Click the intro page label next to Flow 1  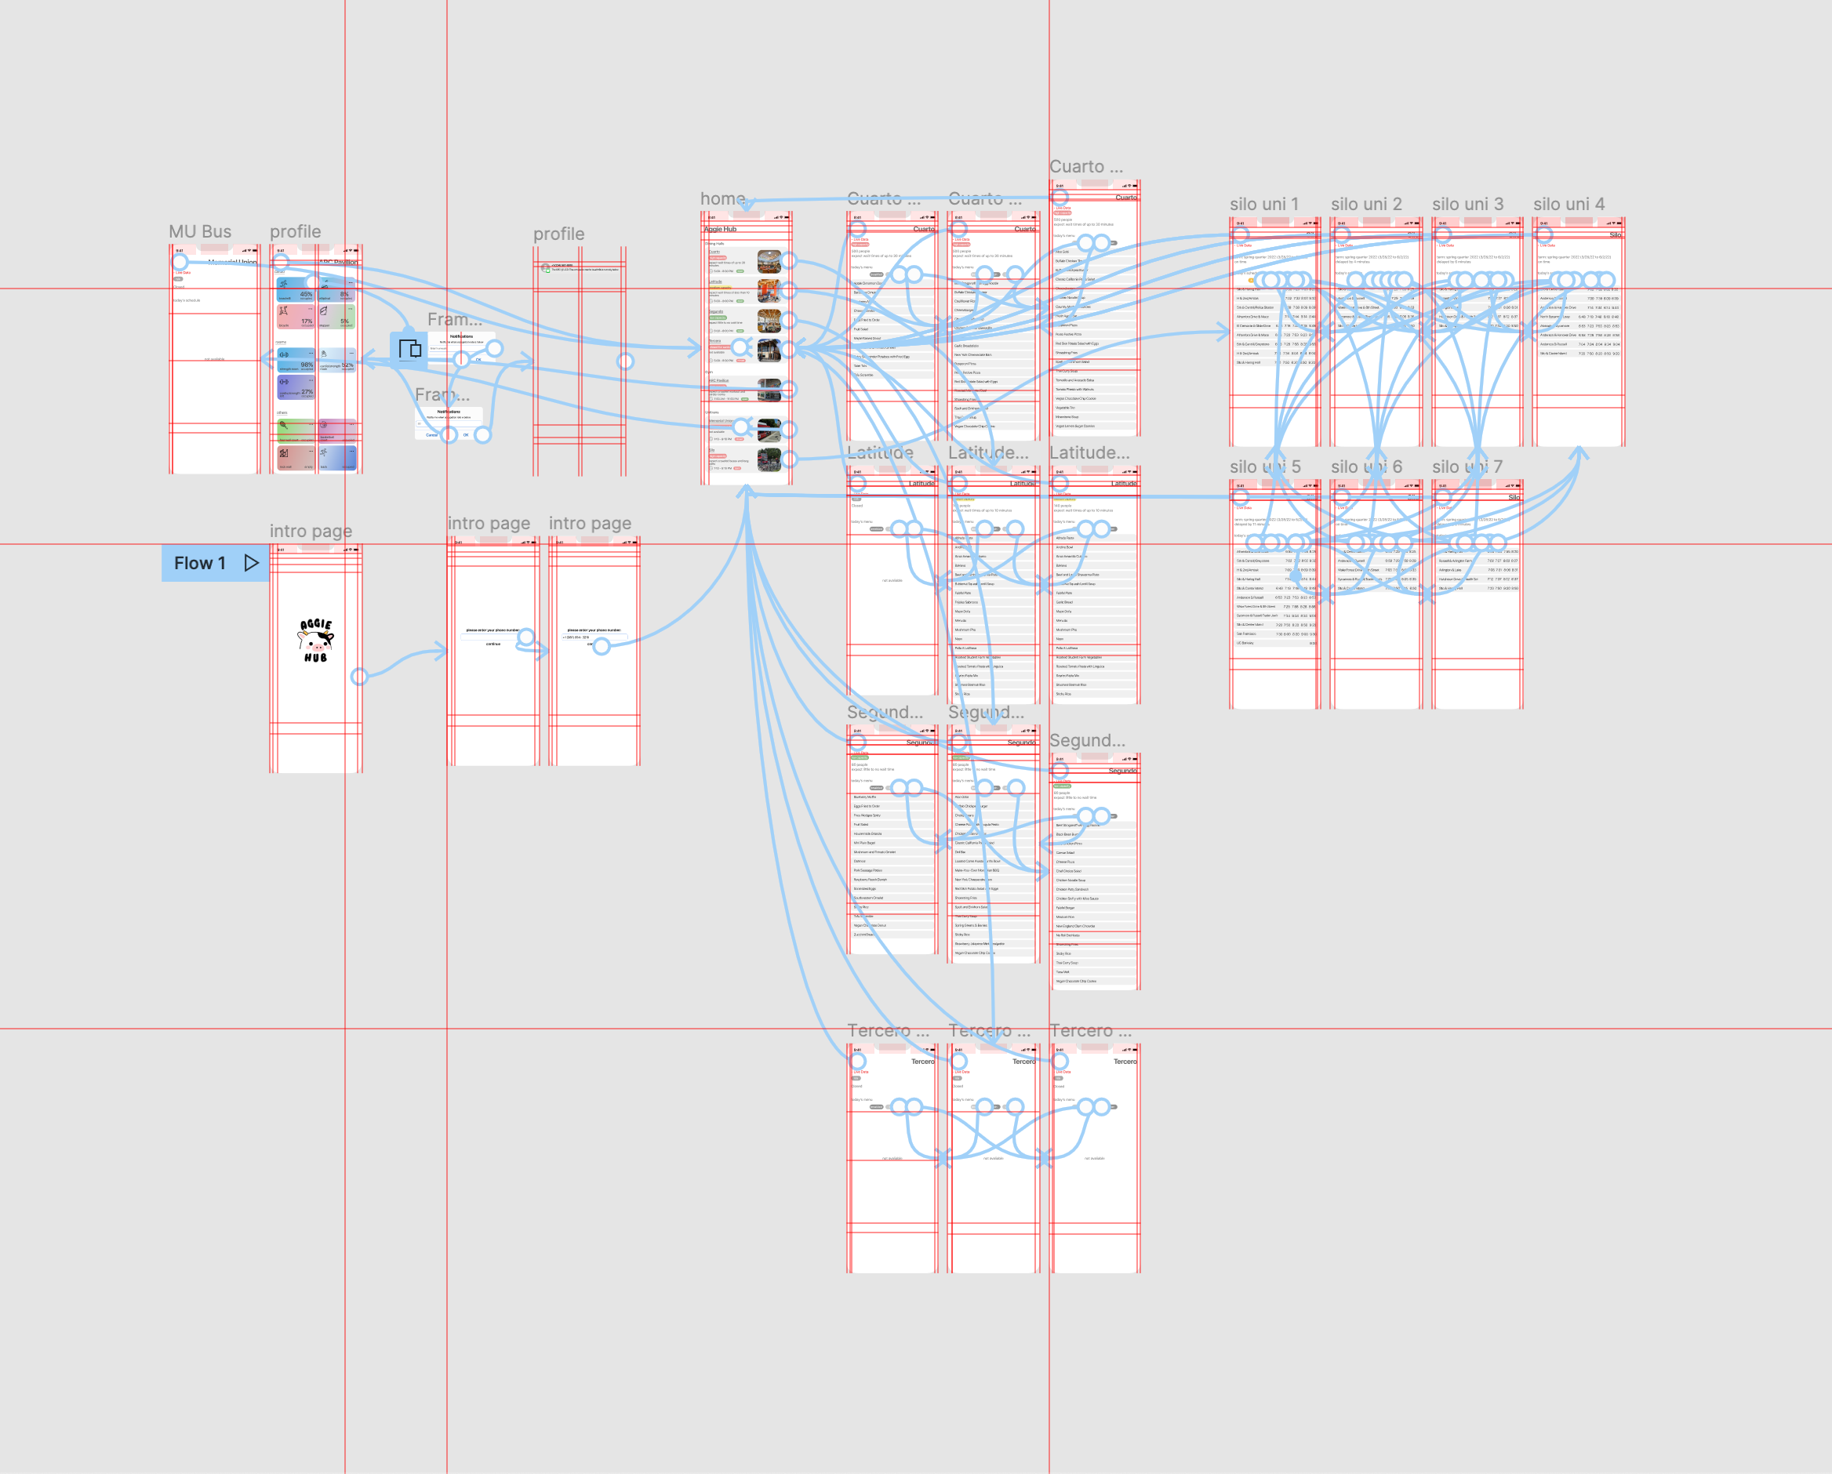click(x=310, y=531)
